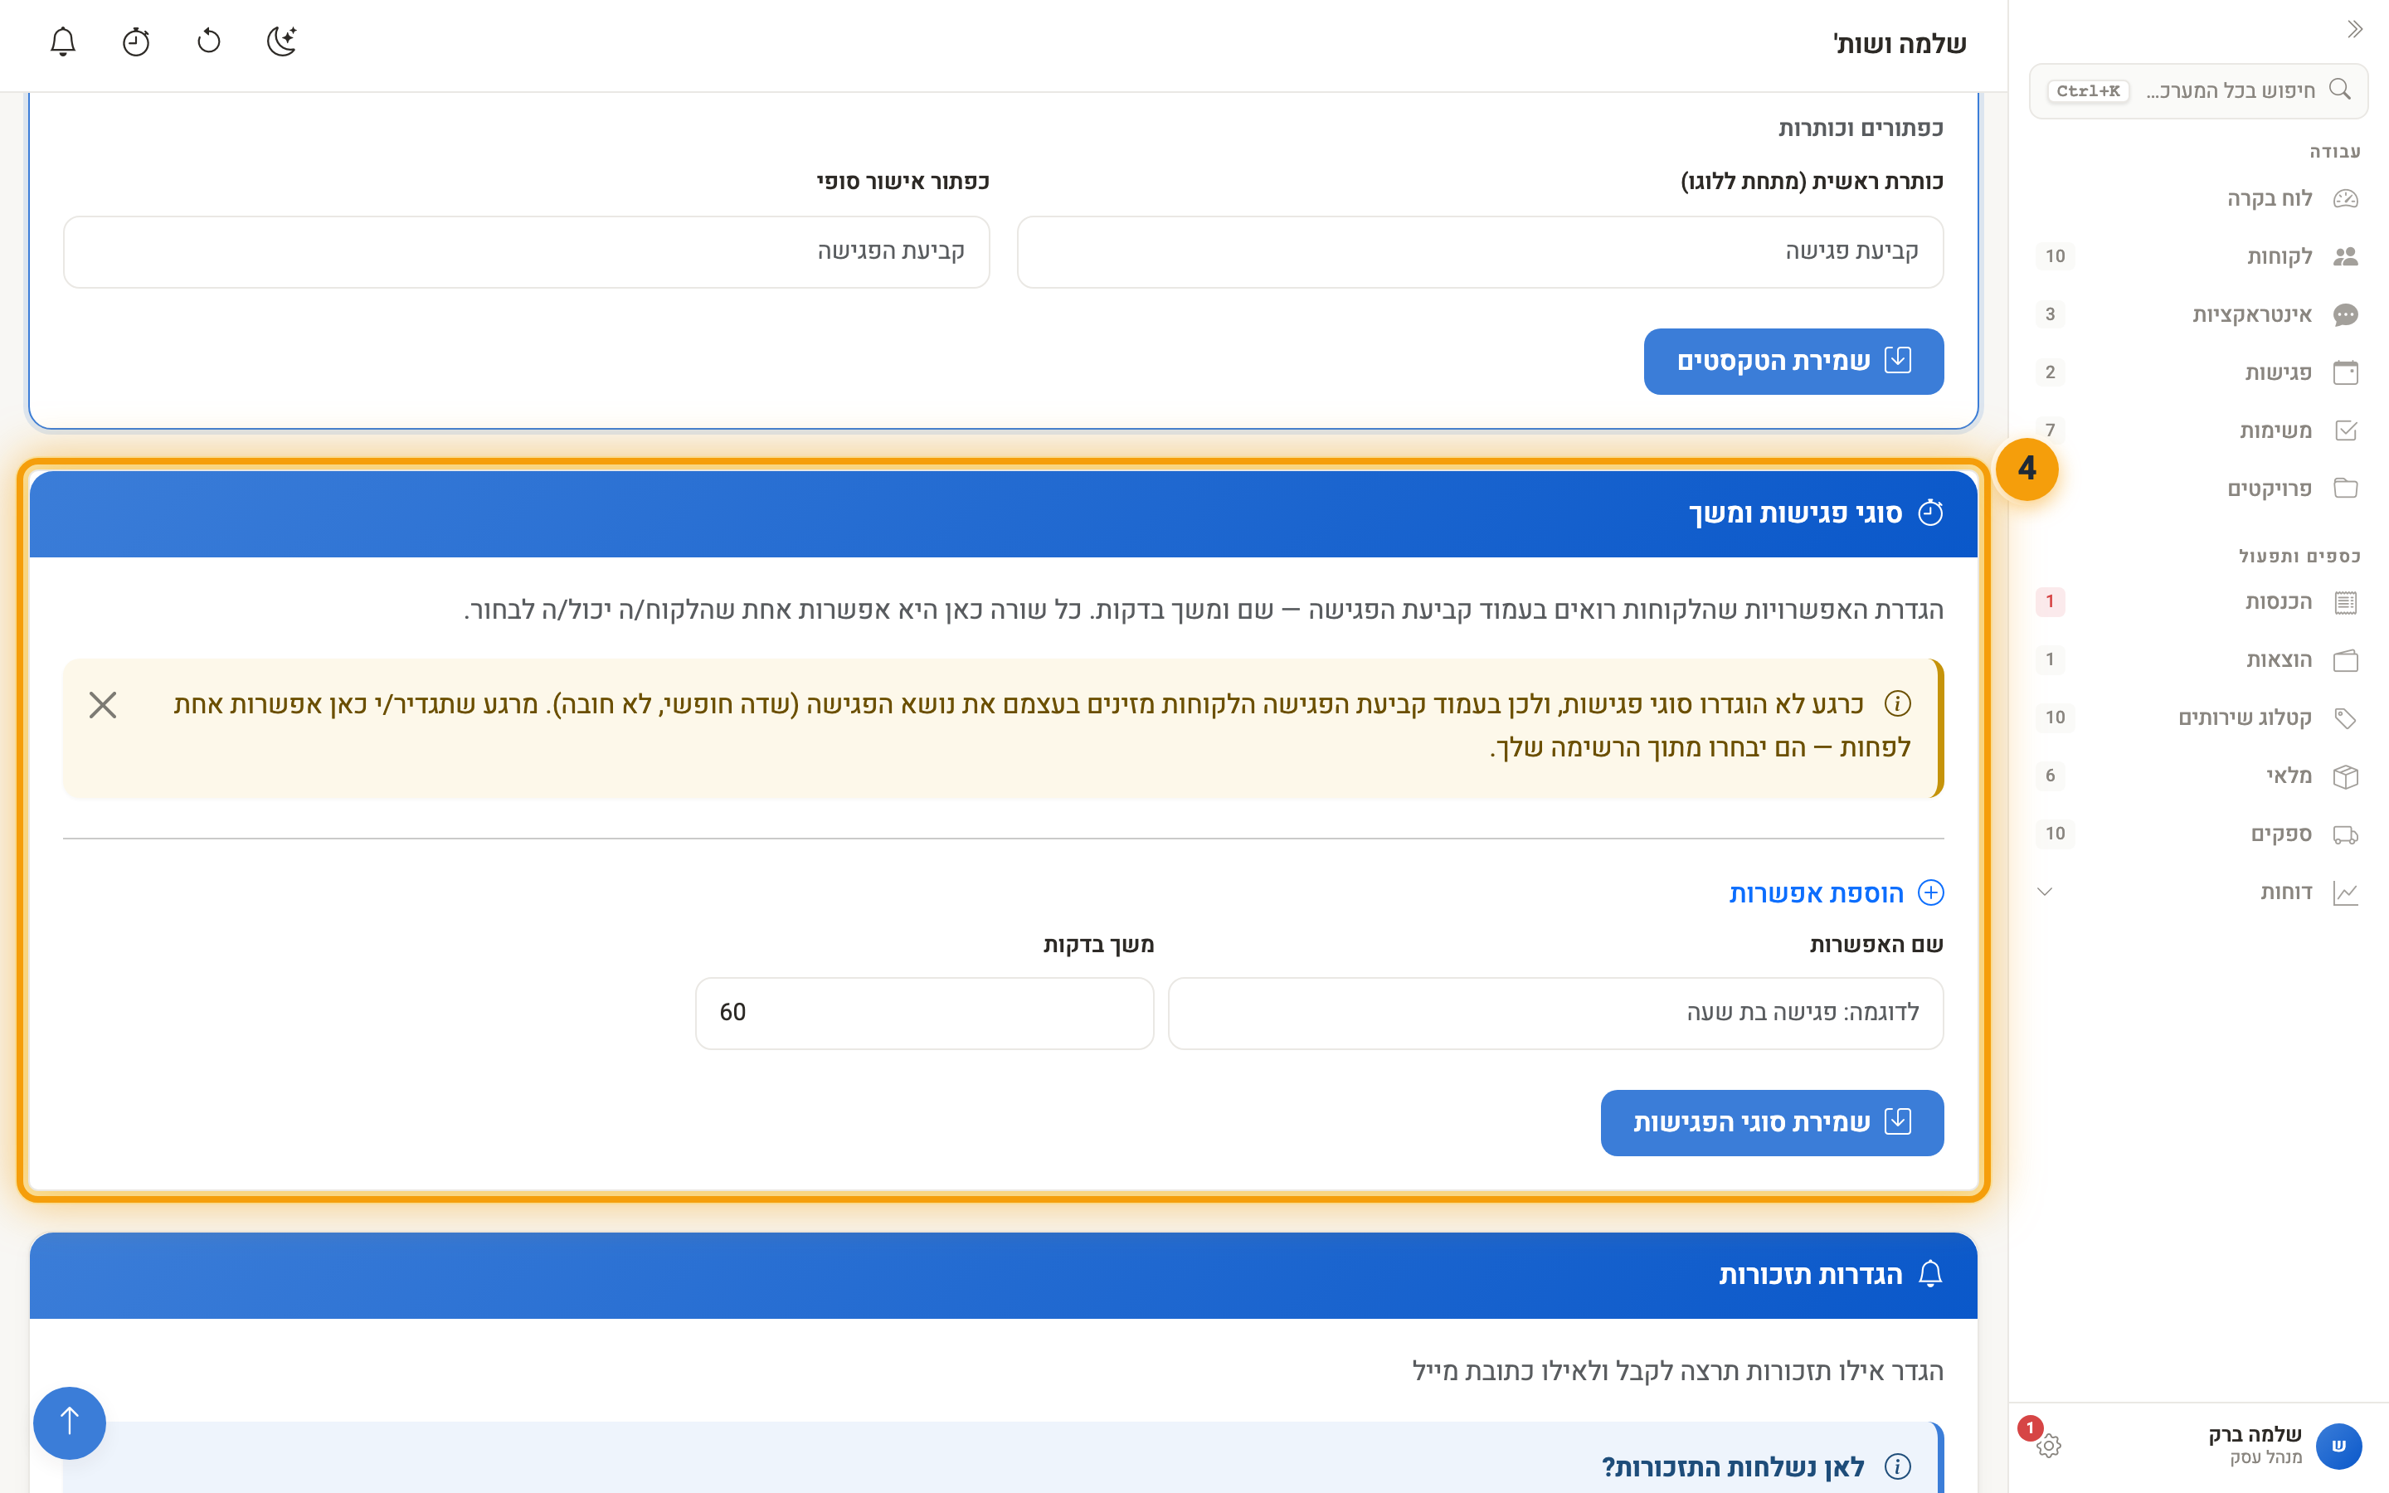Click the scroll-to-top arrow button
This screenshot has height=1493, width=2389.
[x=69, y=1422]
